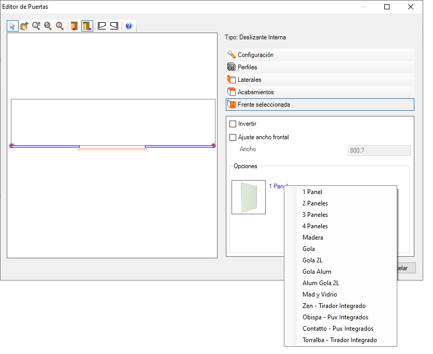Close the Editor de Puertas window

pyautogui.click(x=411, y=7)
